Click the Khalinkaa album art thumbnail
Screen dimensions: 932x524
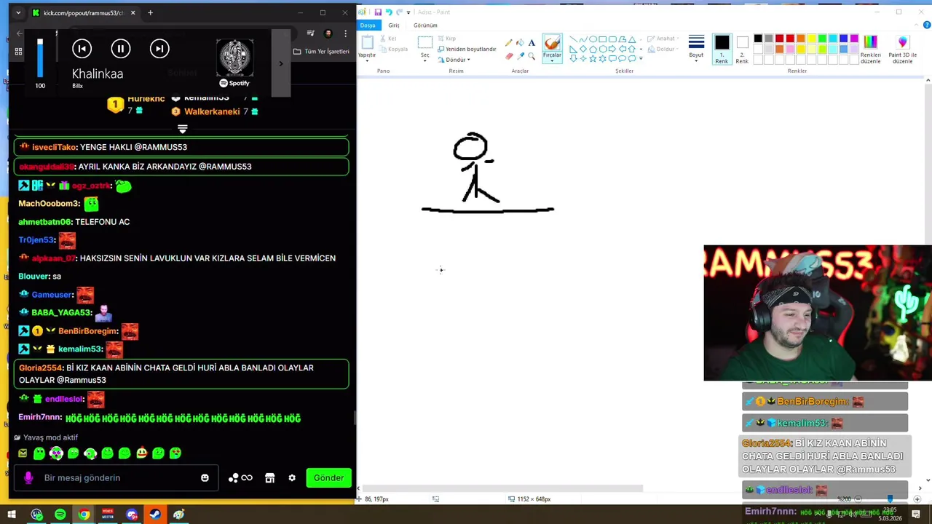coord(234,58)
